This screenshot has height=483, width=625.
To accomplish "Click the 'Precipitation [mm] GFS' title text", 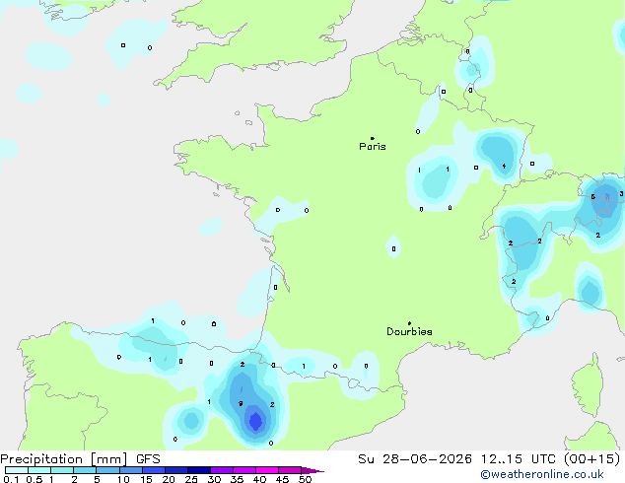I will (x=80, y=459).
